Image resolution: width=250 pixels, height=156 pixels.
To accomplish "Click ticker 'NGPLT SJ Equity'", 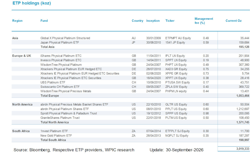I will 177,135.
